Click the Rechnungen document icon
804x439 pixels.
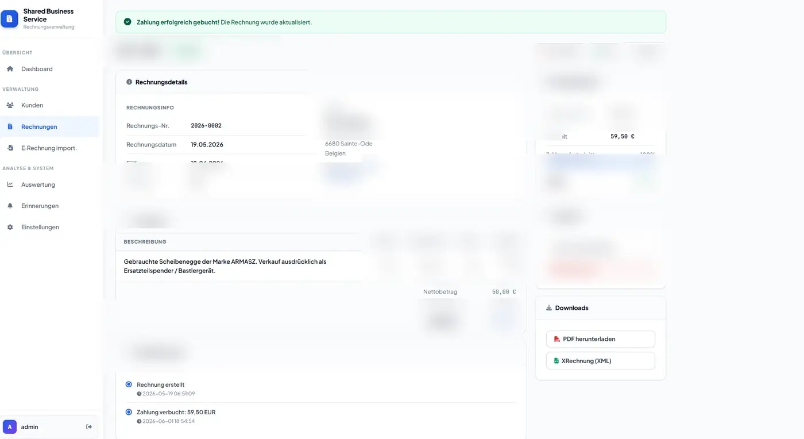click(10, 126)
